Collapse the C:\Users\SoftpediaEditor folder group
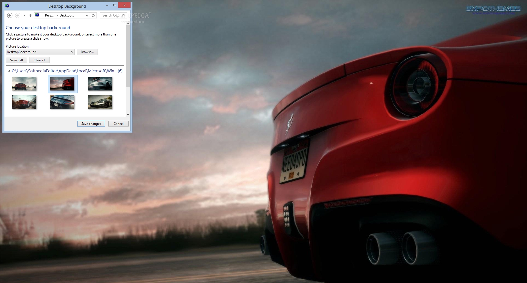527x283 pixels. pyautogui.click(x=9, y=71)
